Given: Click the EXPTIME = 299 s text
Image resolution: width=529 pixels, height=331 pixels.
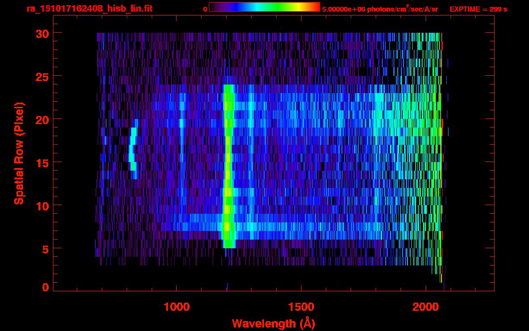Looking at the screenshot, I should click(x=478, y=9).
